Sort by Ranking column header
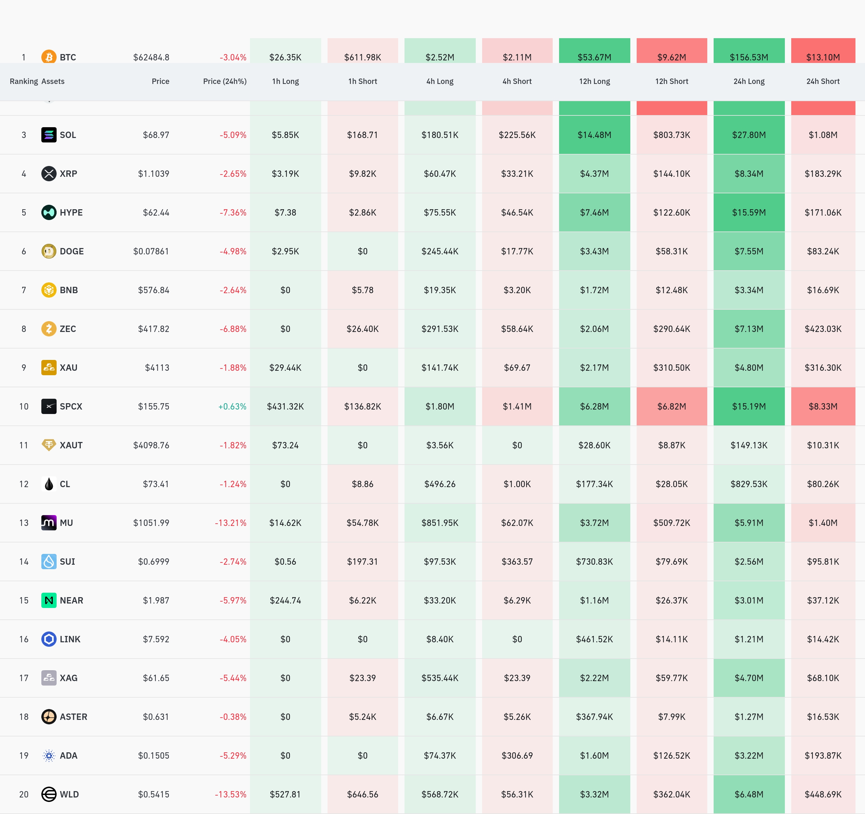This screenshot has width=865, height=814. 24,81
